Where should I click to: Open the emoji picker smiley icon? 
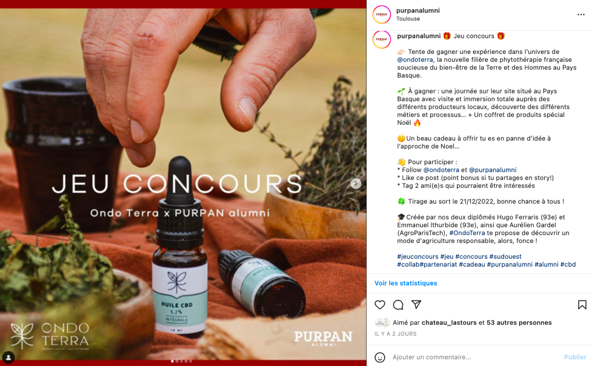coord(380,358)
